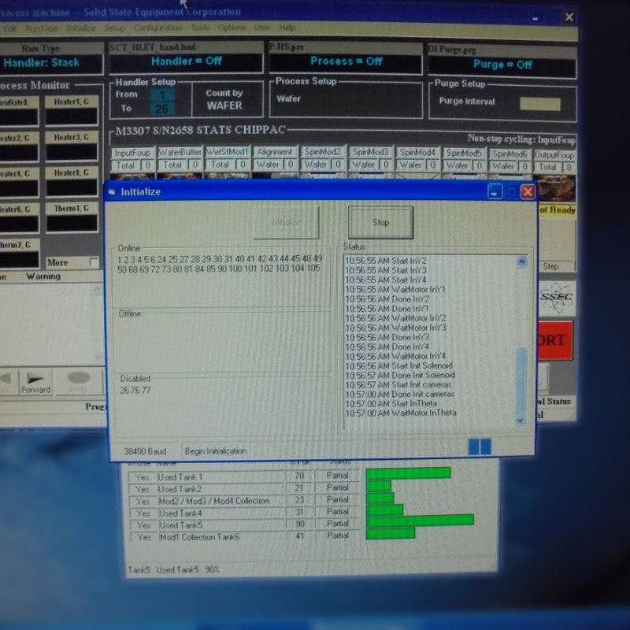Click the red abort button
Image resolution: width=630 pixels, height=630 pixels.
[x=555, y=340]
